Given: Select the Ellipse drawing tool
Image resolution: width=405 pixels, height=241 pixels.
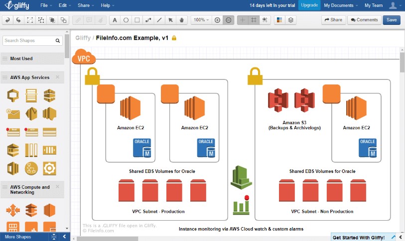Looking at the screenshot, I should pyautogui.click(x=126, y=20).
